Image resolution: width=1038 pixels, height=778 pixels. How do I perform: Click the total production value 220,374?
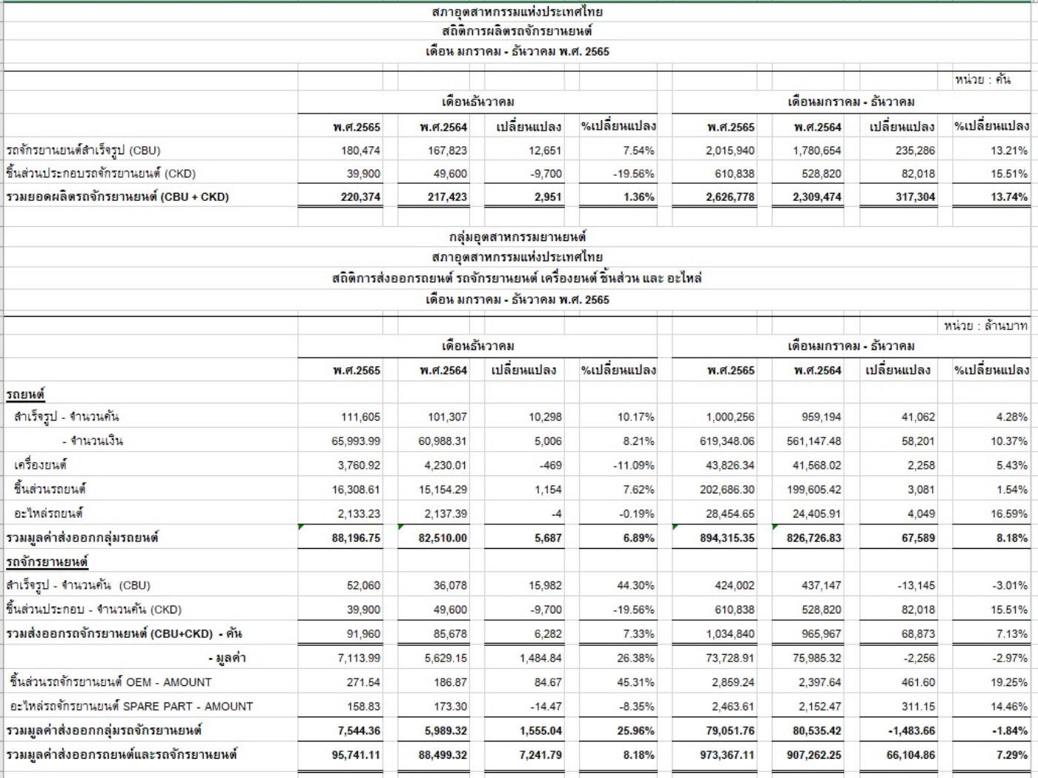(360, 197)
